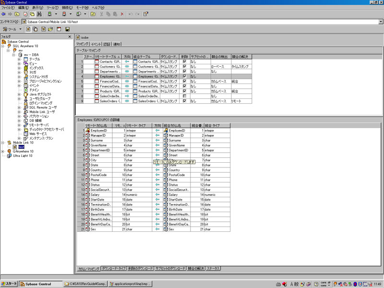
Task: Open the ファイル(F) menu
Action: (8, 8)
